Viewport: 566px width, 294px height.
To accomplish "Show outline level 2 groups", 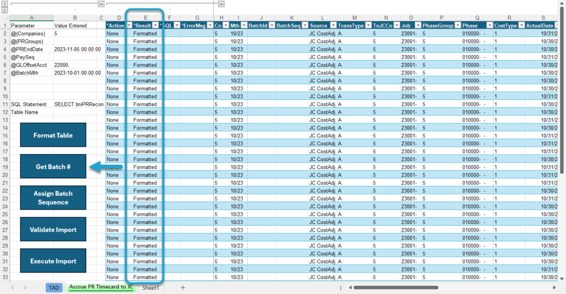I will click(4, 10).
